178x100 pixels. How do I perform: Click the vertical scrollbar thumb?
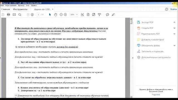[x=131, y=22]
